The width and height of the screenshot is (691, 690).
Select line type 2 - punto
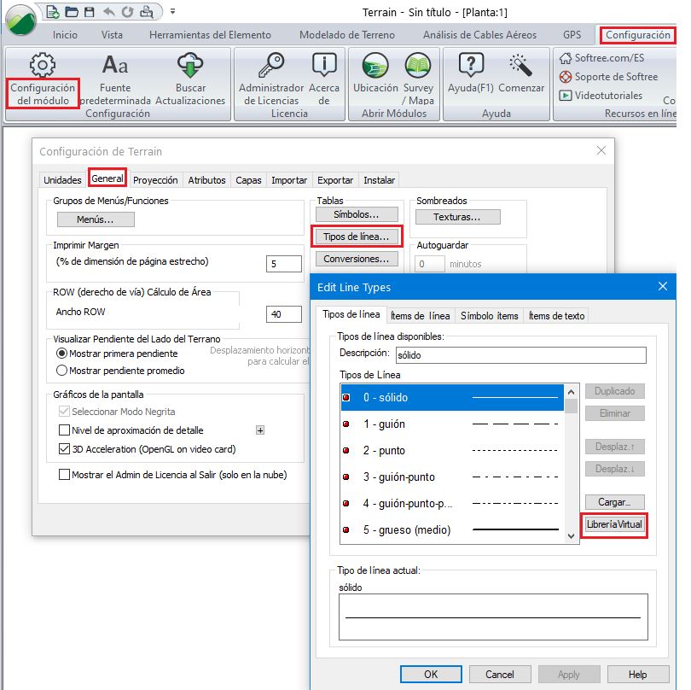click(x=452, y=450)
